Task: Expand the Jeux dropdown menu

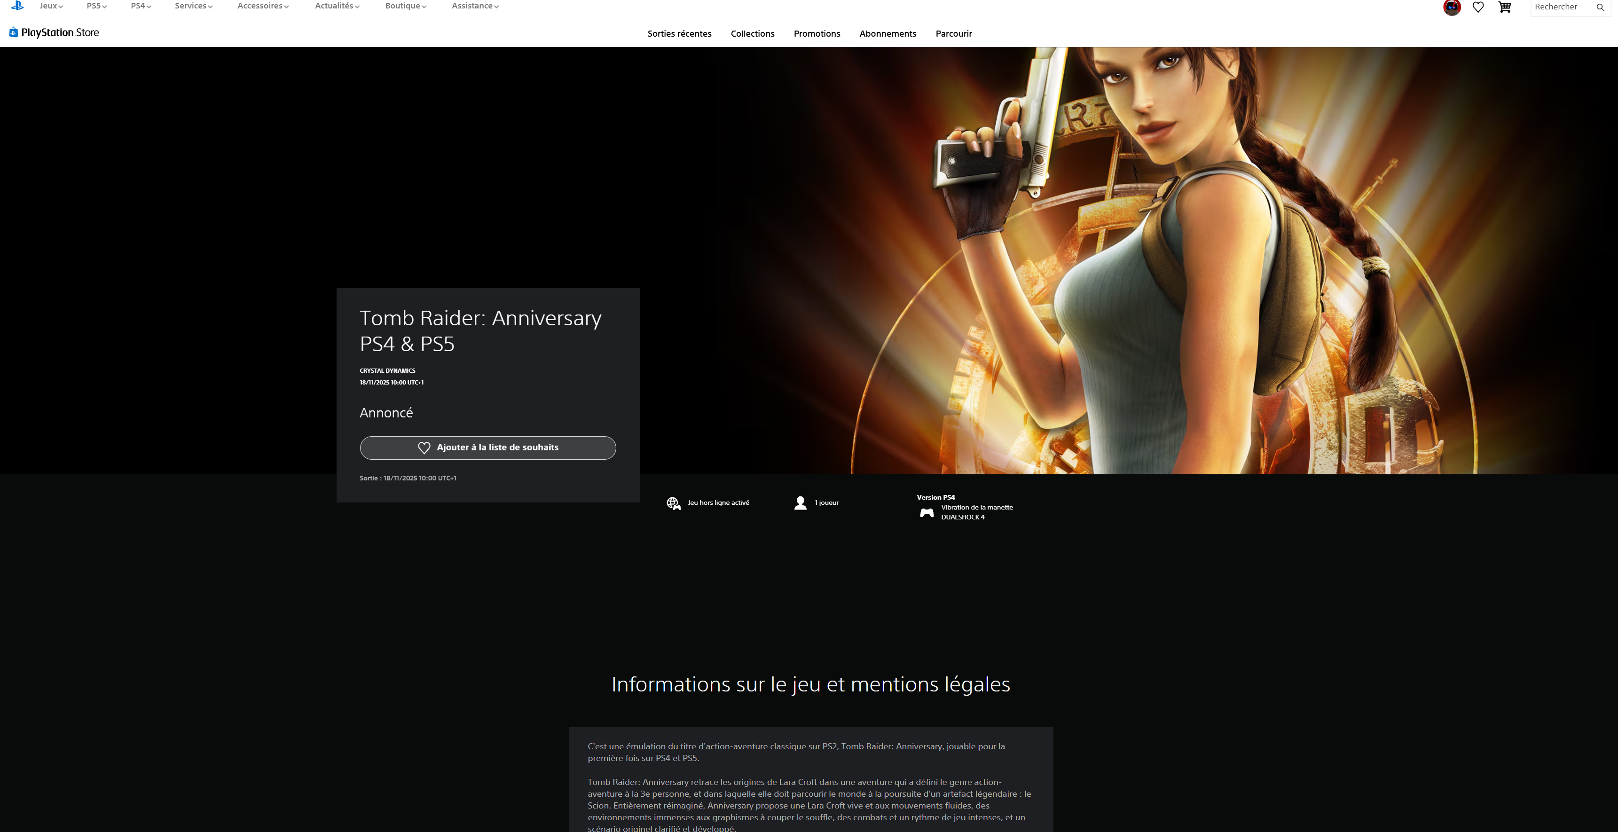Action: point(50,6)
